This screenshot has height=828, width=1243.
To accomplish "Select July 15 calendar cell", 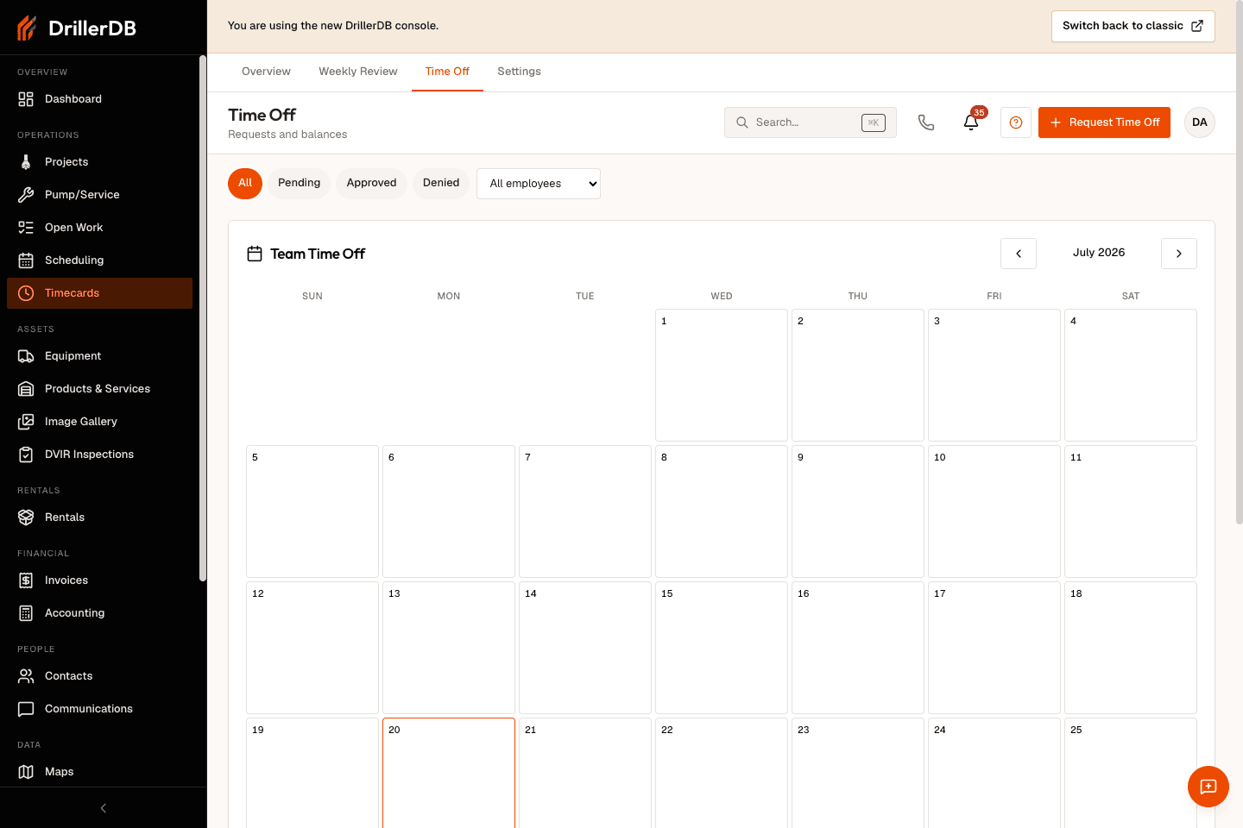I will 722,648.
